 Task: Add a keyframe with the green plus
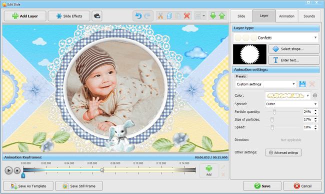coord(208,170)
